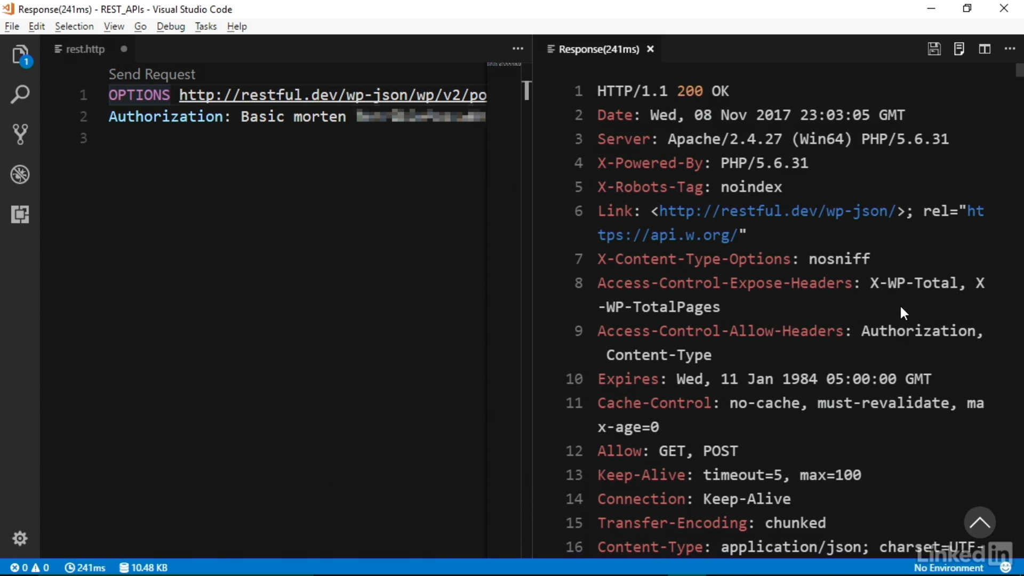Viewport: 1024px width, 576px height.
Task: Click the Connection: Keep-Alive line
Action: 694,499
